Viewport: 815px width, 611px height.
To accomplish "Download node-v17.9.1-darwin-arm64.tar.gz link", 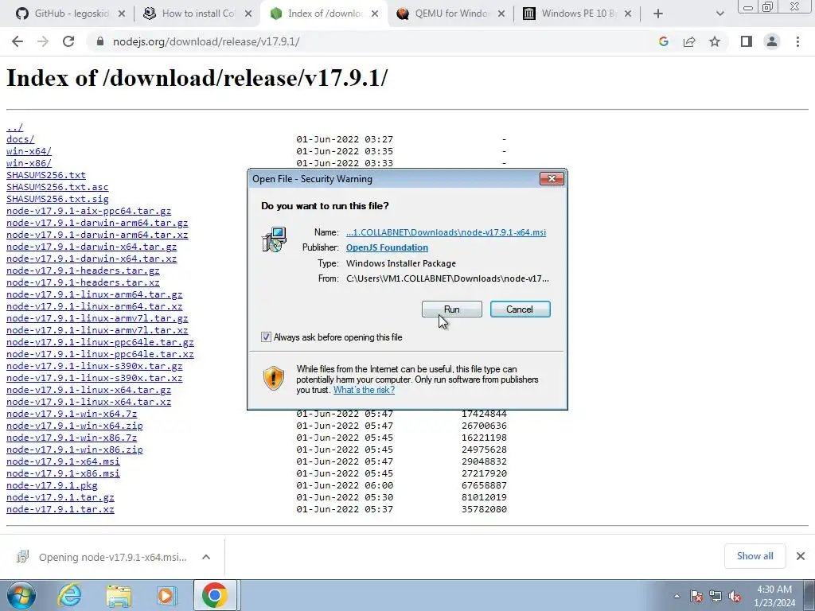I will (97, 223).
